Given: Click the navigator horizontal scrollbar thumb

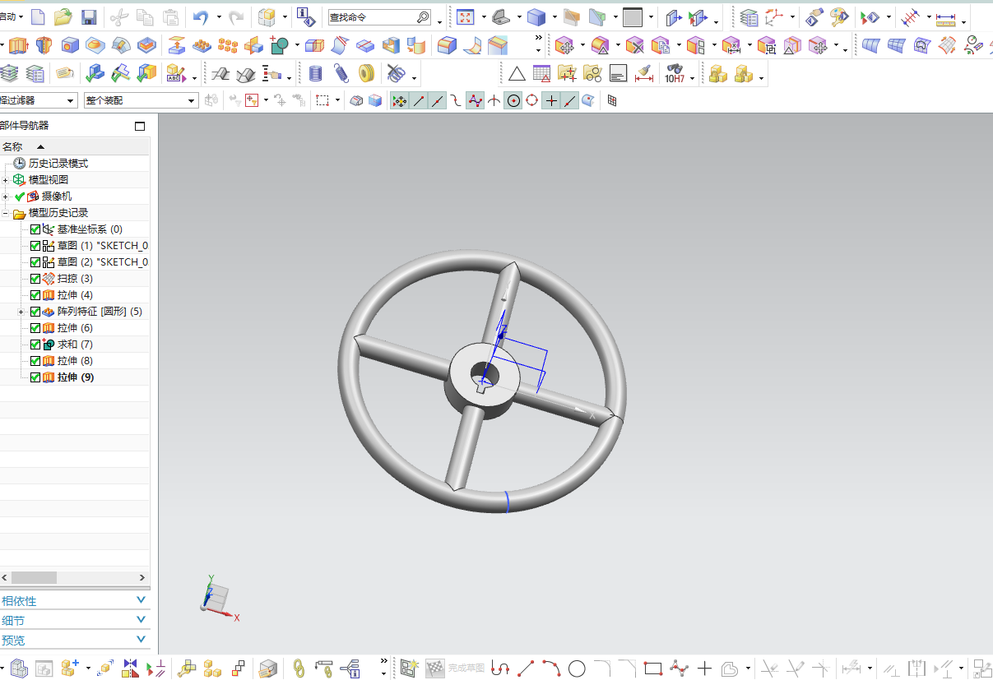Looking at the screenshot, I should tap(34, 578).
